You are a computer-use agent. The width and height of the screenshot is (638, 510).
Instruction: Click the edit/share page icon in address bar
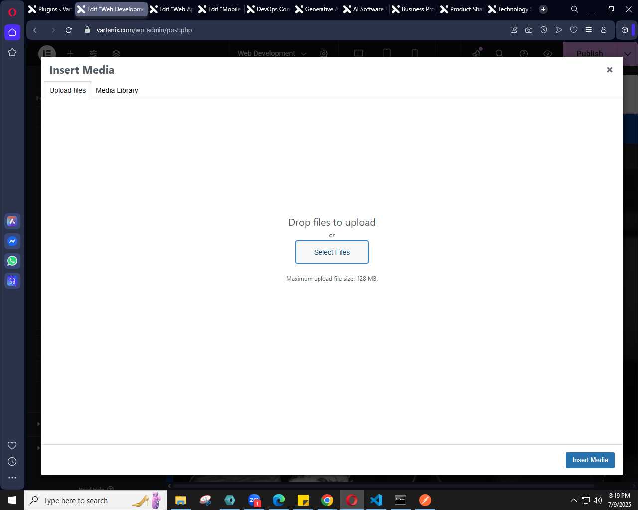tap(514, 30)
